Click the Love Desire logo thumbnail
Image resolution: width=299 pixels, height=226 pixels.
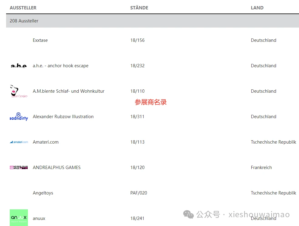coord(19,91)
